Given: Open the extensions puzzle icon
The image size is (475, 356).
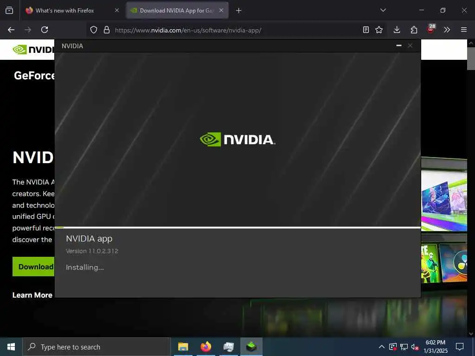Looking at the screenshot, I should (414, 30).
